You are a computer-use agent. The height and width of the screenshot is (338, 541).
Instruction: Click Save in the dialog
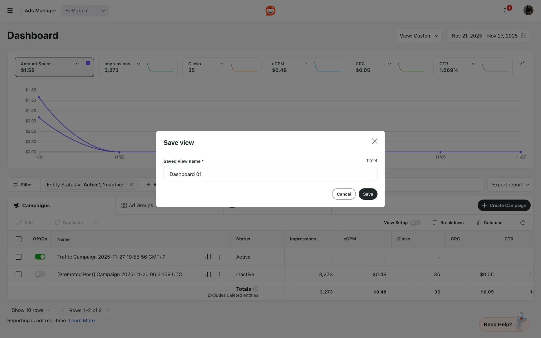[x=368, y=194]
